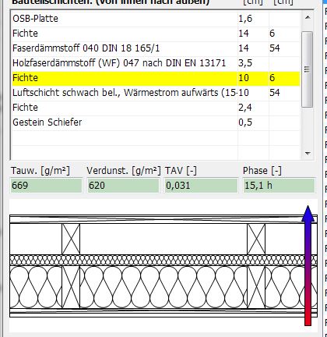The width and height of the screenshot is (327, 337).
Task: Select the OSB-Platte layer row
Action: point(156,19)
